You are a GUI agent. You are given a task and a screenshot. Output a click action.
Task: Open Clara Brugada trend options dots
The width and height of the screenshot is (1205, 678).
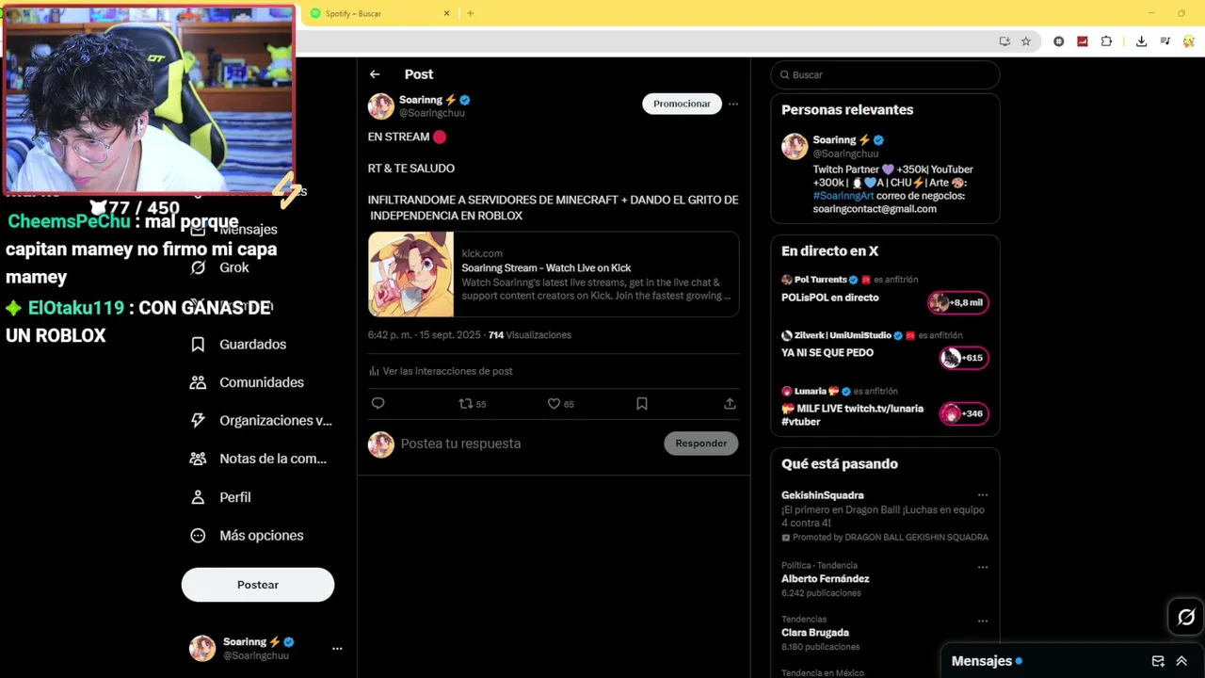tap(983, 621)
